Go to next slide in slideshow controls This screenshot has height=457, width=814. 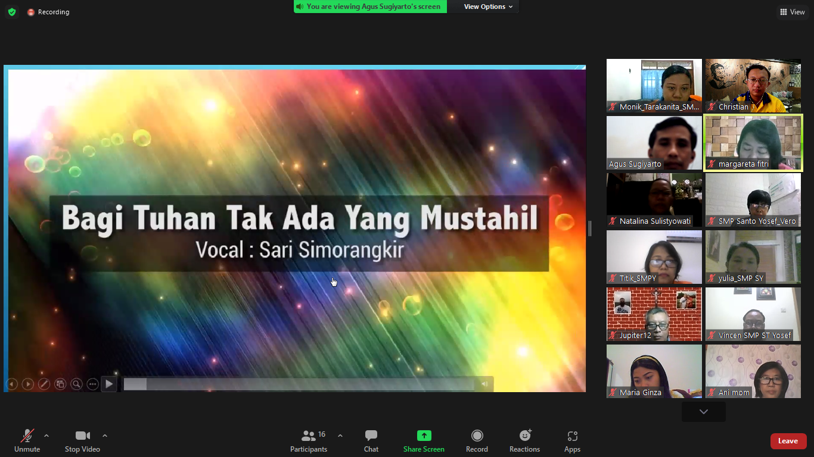(x=28, y=384)
